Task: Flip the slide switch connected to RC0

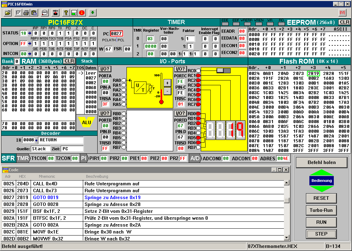Action: 224,70
